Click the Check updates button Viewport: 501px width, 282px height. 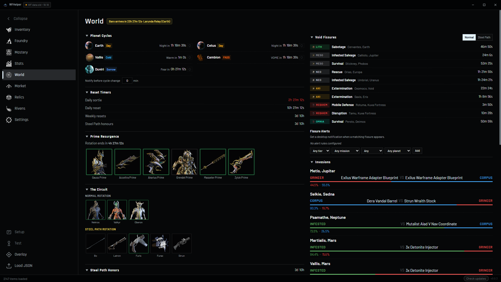pos(476,279)
